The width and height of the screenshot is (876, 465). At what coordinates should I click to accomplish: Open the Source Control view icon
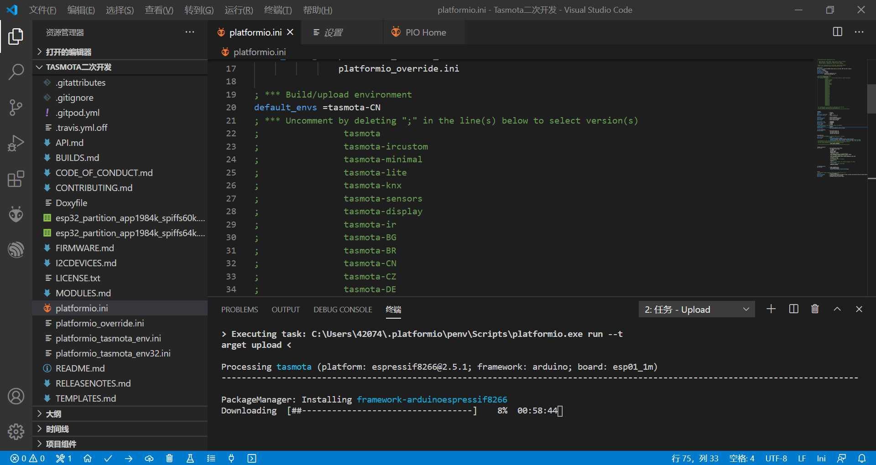pyautogui.click(x=16, y=108)
